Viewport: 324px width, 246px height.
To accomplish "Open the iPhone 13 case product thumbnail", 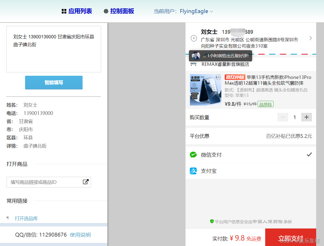I will pos(206,90).
